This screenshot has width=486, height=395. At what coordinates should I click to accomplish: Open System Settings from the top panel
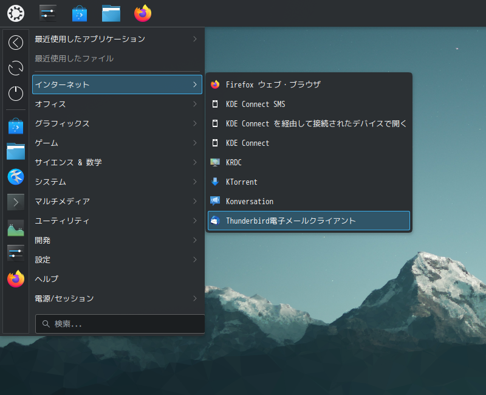(48, 13)
